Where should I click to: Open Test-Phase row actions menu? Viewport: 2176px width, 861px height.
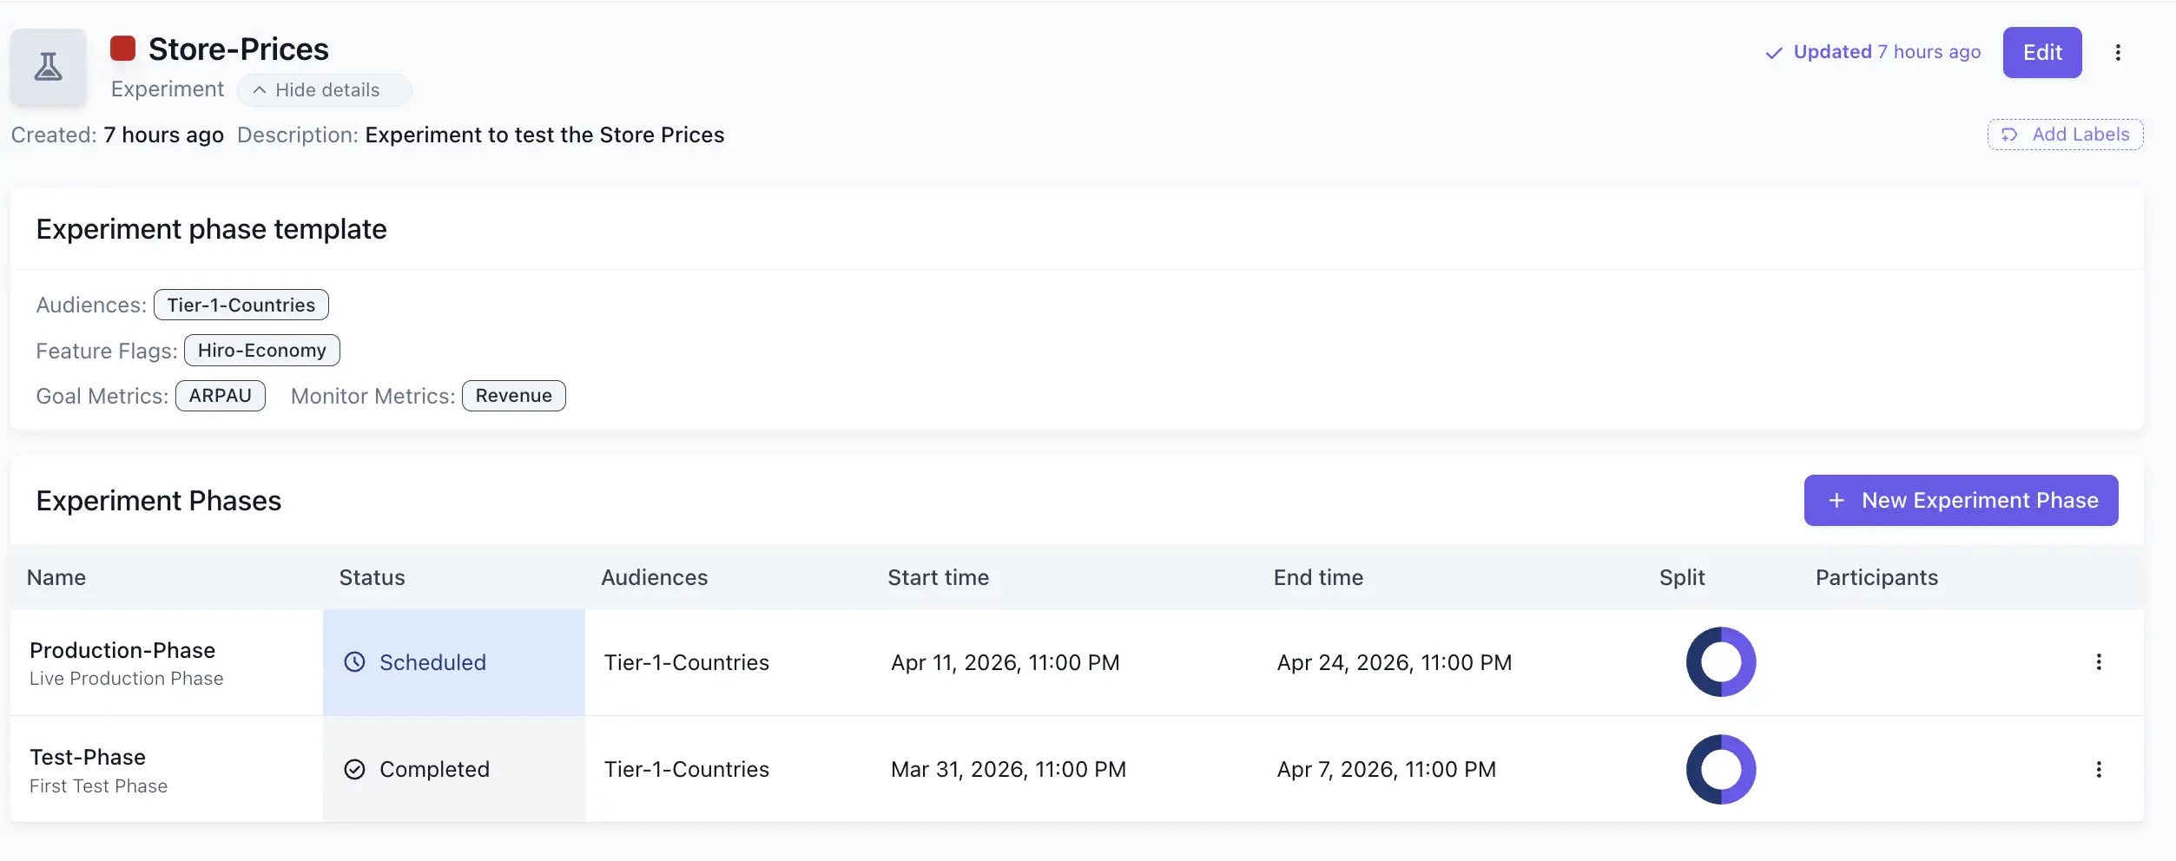tap(2100, 769)
